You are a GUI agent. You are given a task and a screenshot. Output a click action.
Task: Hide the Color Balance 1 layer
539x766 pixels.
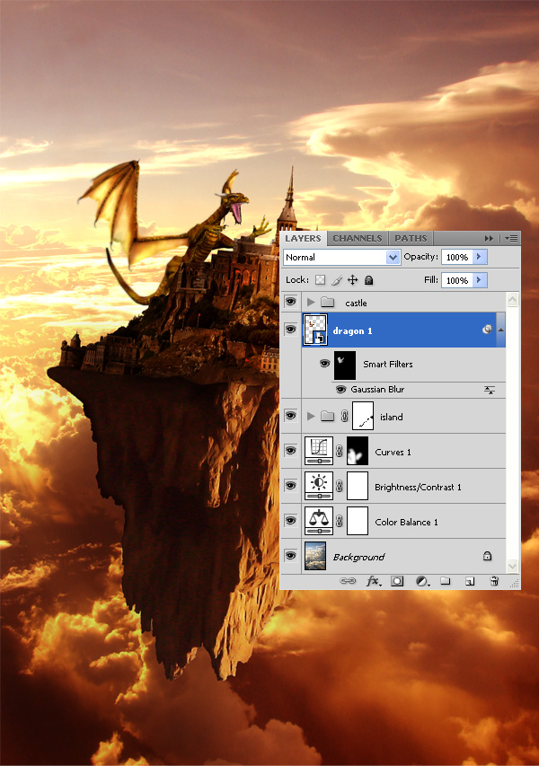(x=291, y=521)
